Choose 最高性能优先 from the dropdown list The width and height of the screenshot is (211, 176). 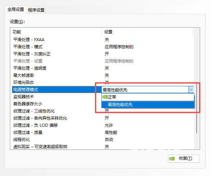tap(120, 105)
